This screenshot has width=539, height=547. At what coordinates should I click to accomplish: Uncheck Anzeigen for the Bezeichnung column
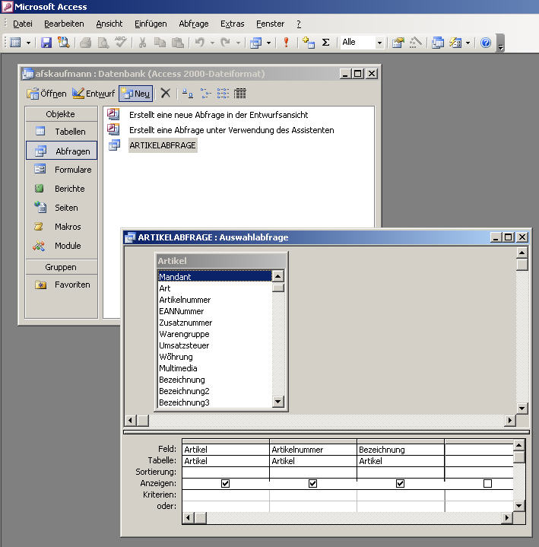pos(400,483)
